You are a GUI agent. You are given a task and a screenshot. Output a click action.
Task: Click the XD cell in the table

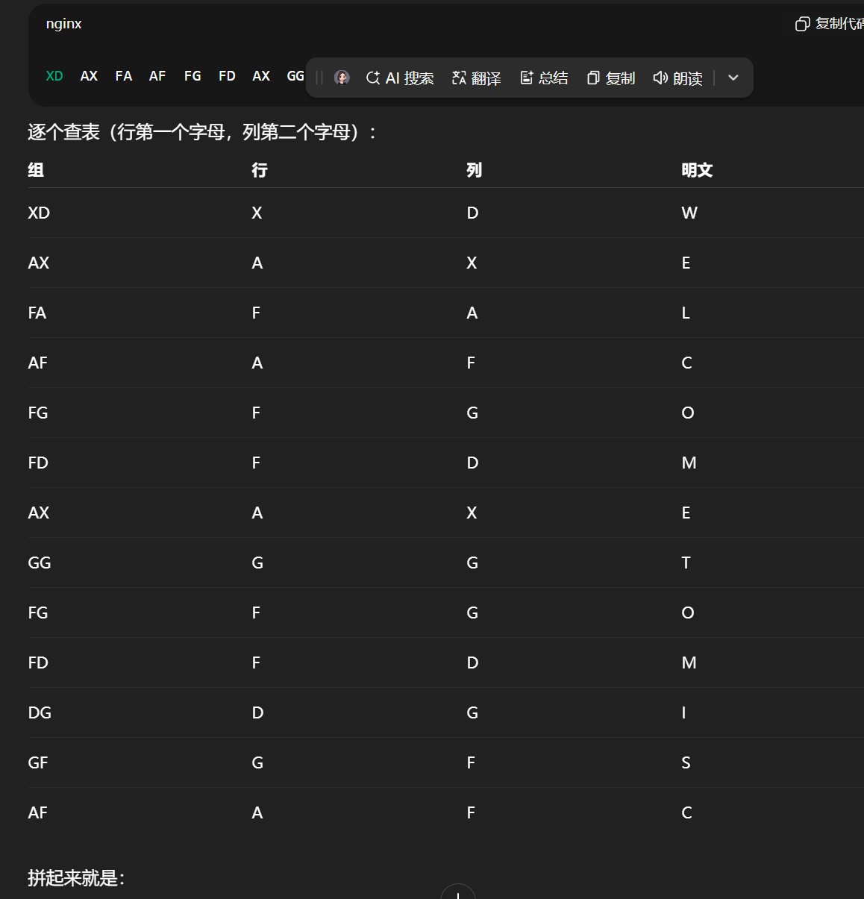(x=39, y=213)
